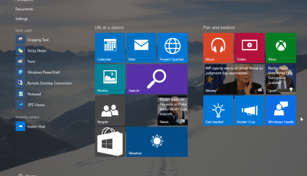Open the Calendar tile

click(110, 48)
